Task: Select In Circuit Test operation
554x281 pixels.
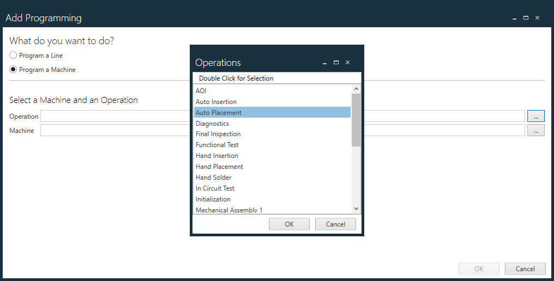Action: pos(215,188)
